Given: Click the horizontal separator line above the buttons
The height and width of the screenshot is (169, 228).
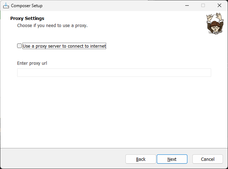Looking at the screenshot, I should pyautogui.click(x=114, y=148).
